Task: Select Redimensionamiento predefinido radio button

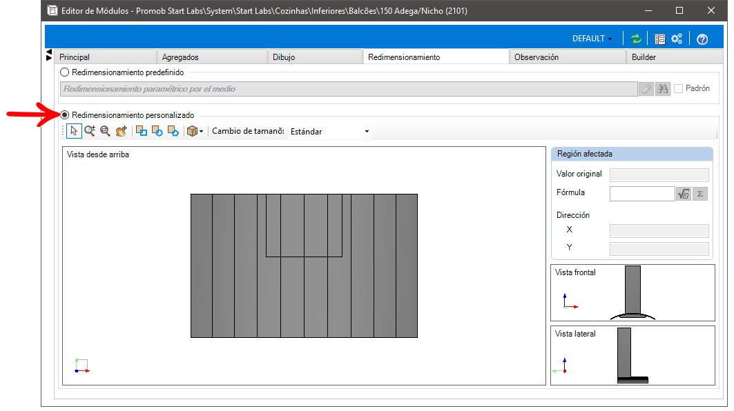Action: (x=65, y=72)
